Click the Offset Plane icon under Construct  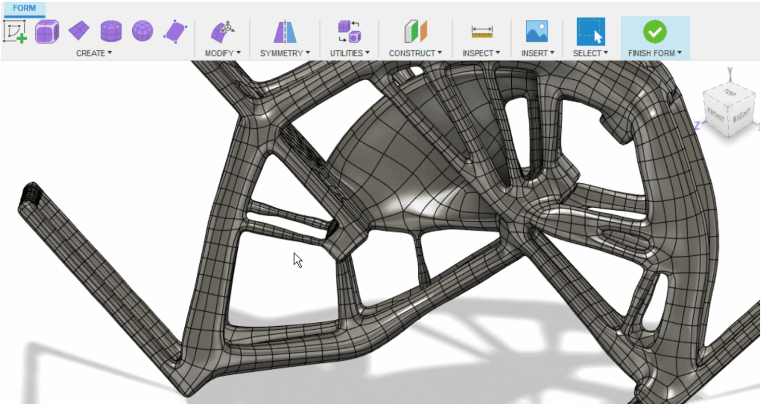click(416, 31)
